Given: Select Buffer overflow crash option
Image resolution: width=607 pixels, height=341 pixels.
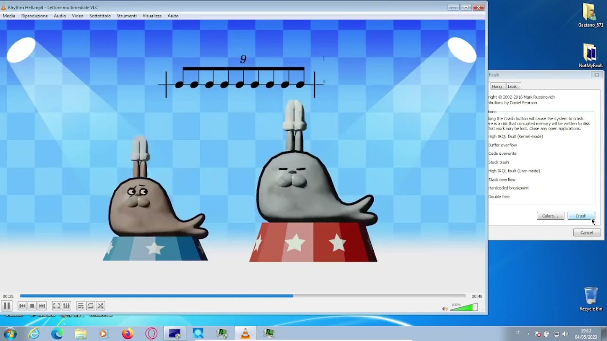Looking at the screenshot, I should tap(503, 145).
